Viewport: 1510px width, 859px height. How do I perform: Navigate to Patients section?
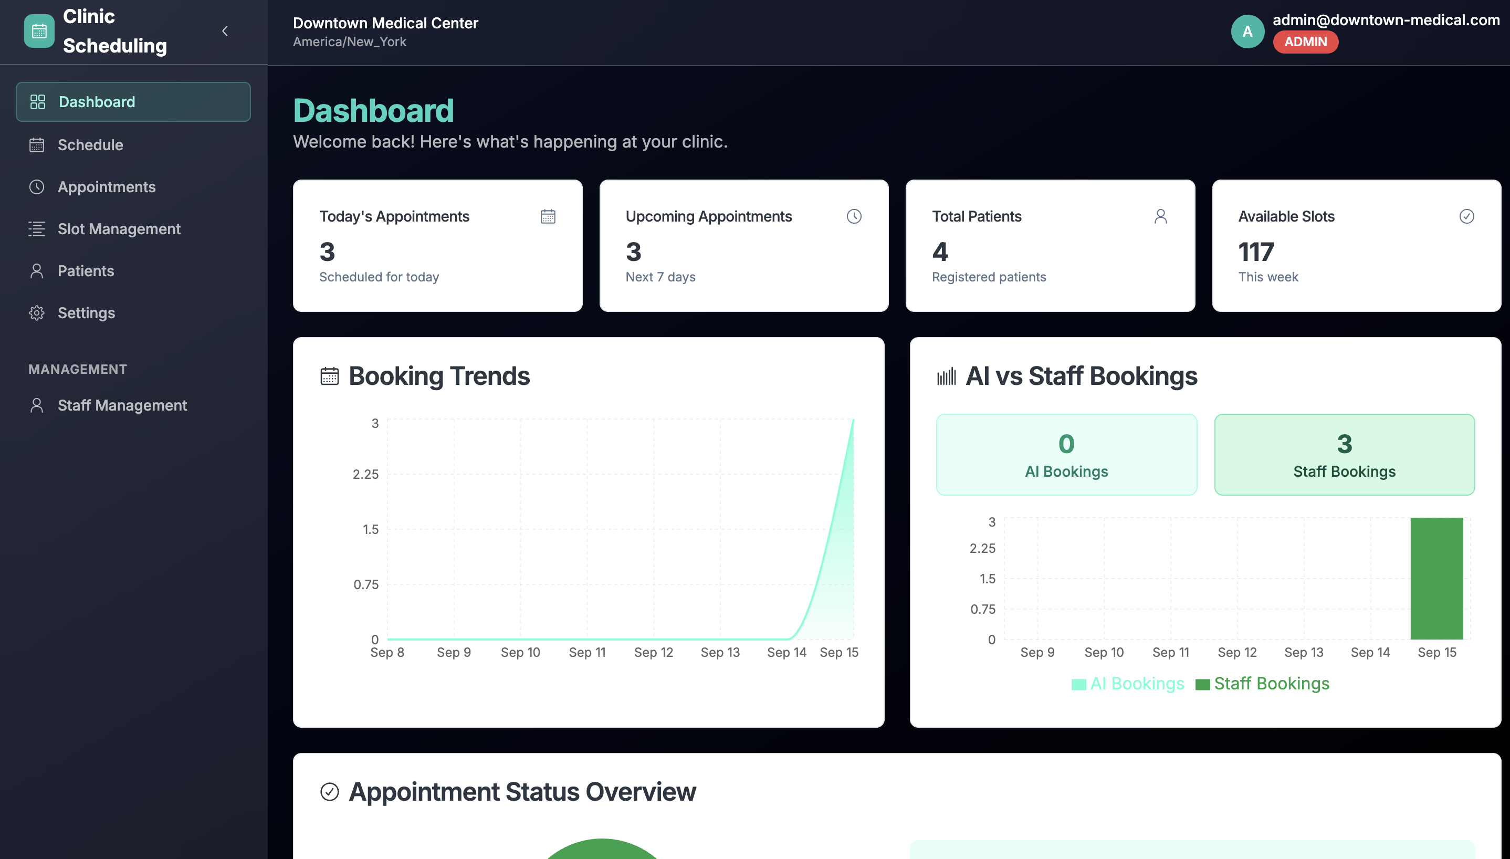pos(86,271)
